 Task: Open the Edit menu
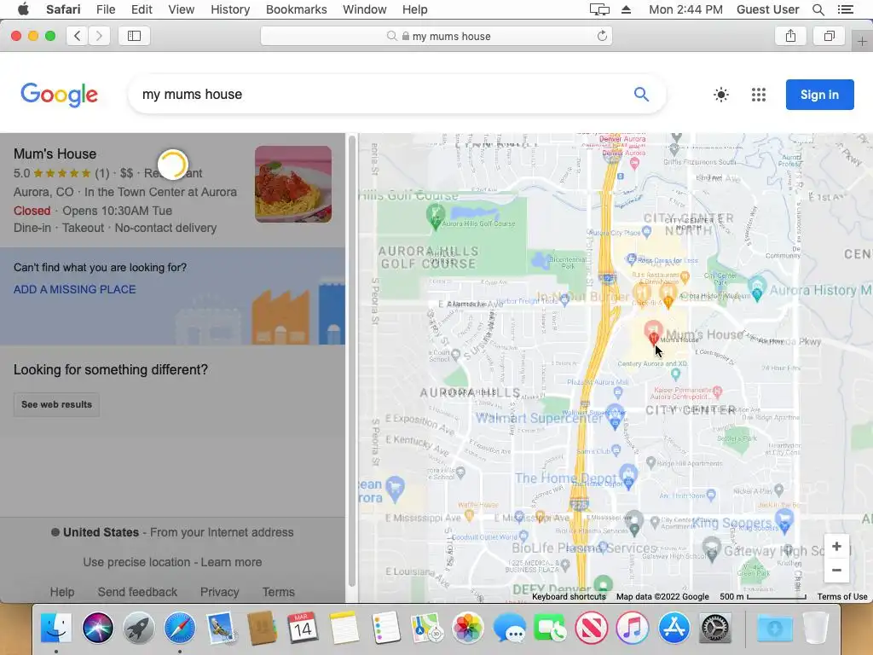[142, 9]
